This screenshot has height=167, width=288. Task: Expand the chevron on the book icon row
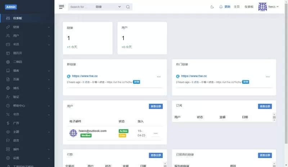click(x=49, y=71)
